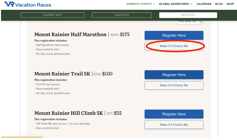
Task: Open the Blog link in navigation
Action: 219,4
